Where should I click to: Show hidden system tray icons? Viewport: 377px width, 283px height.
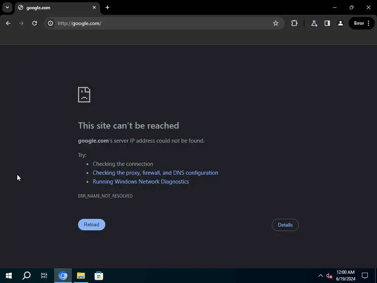321,276
